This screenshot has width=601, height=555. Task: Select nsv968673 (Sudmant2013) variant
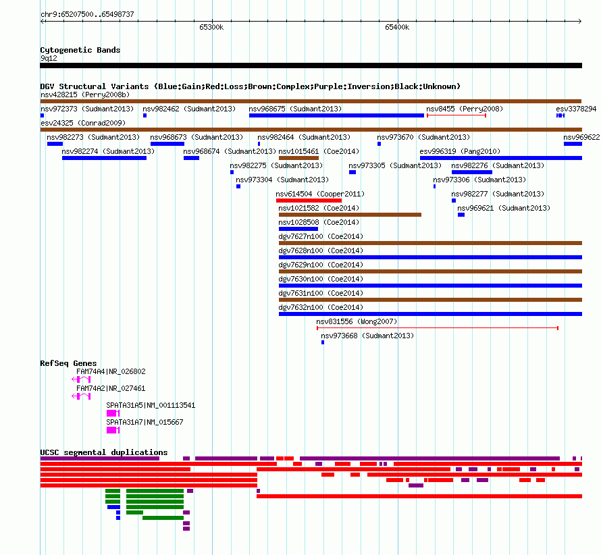(197, 137)
